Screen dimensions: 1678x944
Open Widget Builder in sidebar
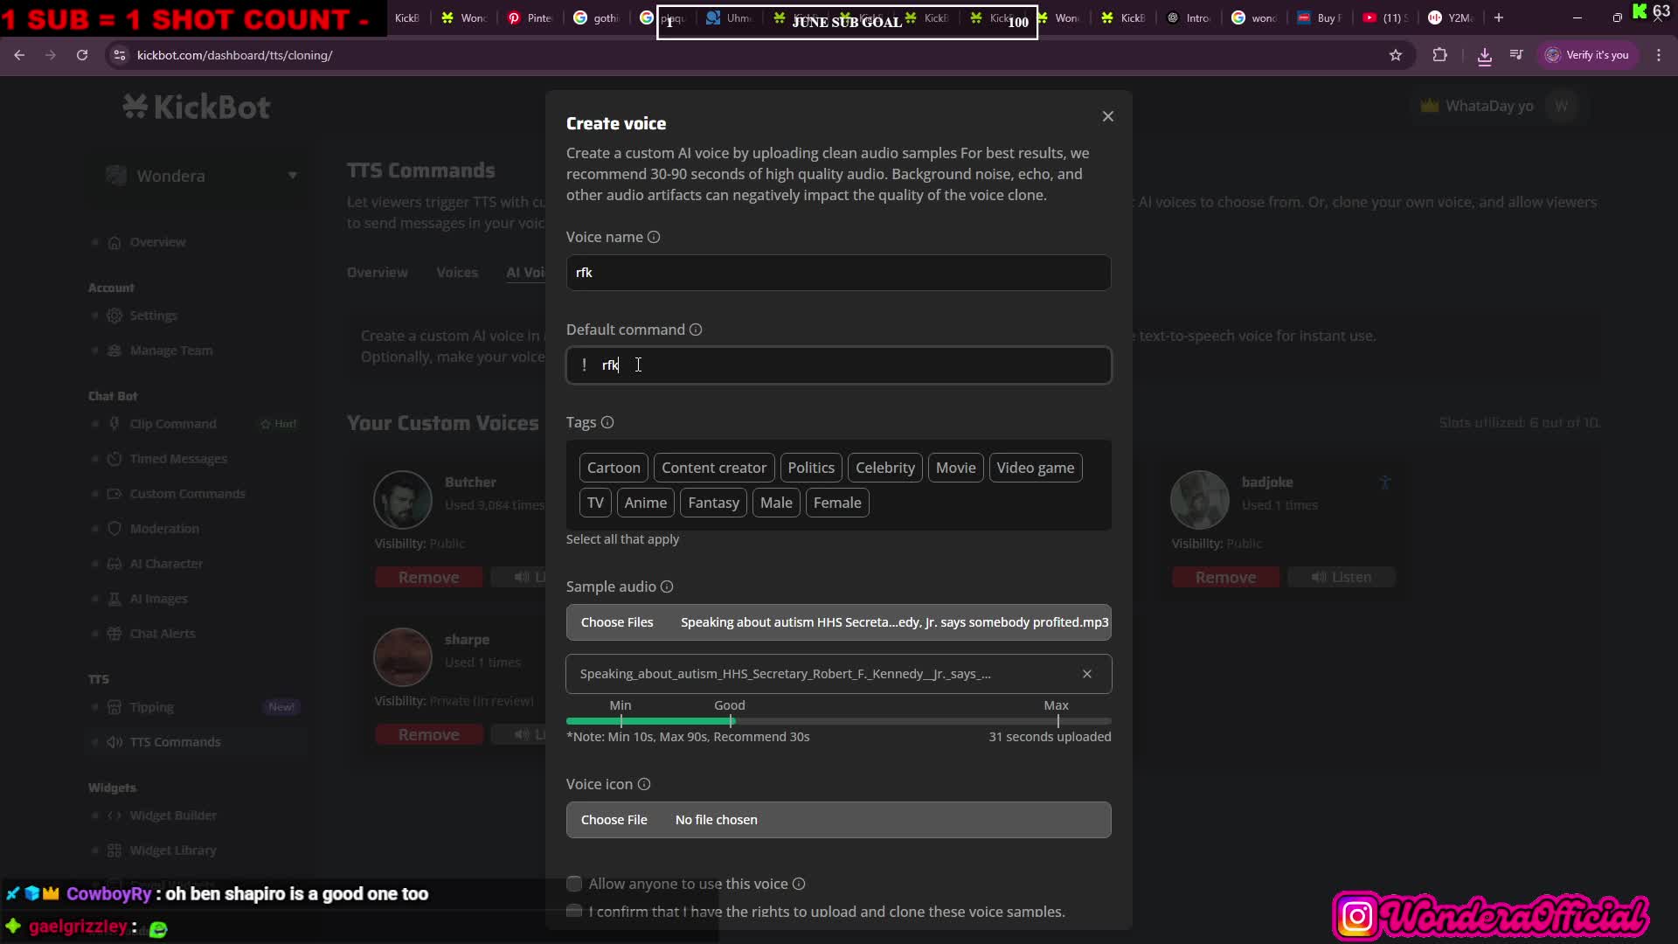173,816
